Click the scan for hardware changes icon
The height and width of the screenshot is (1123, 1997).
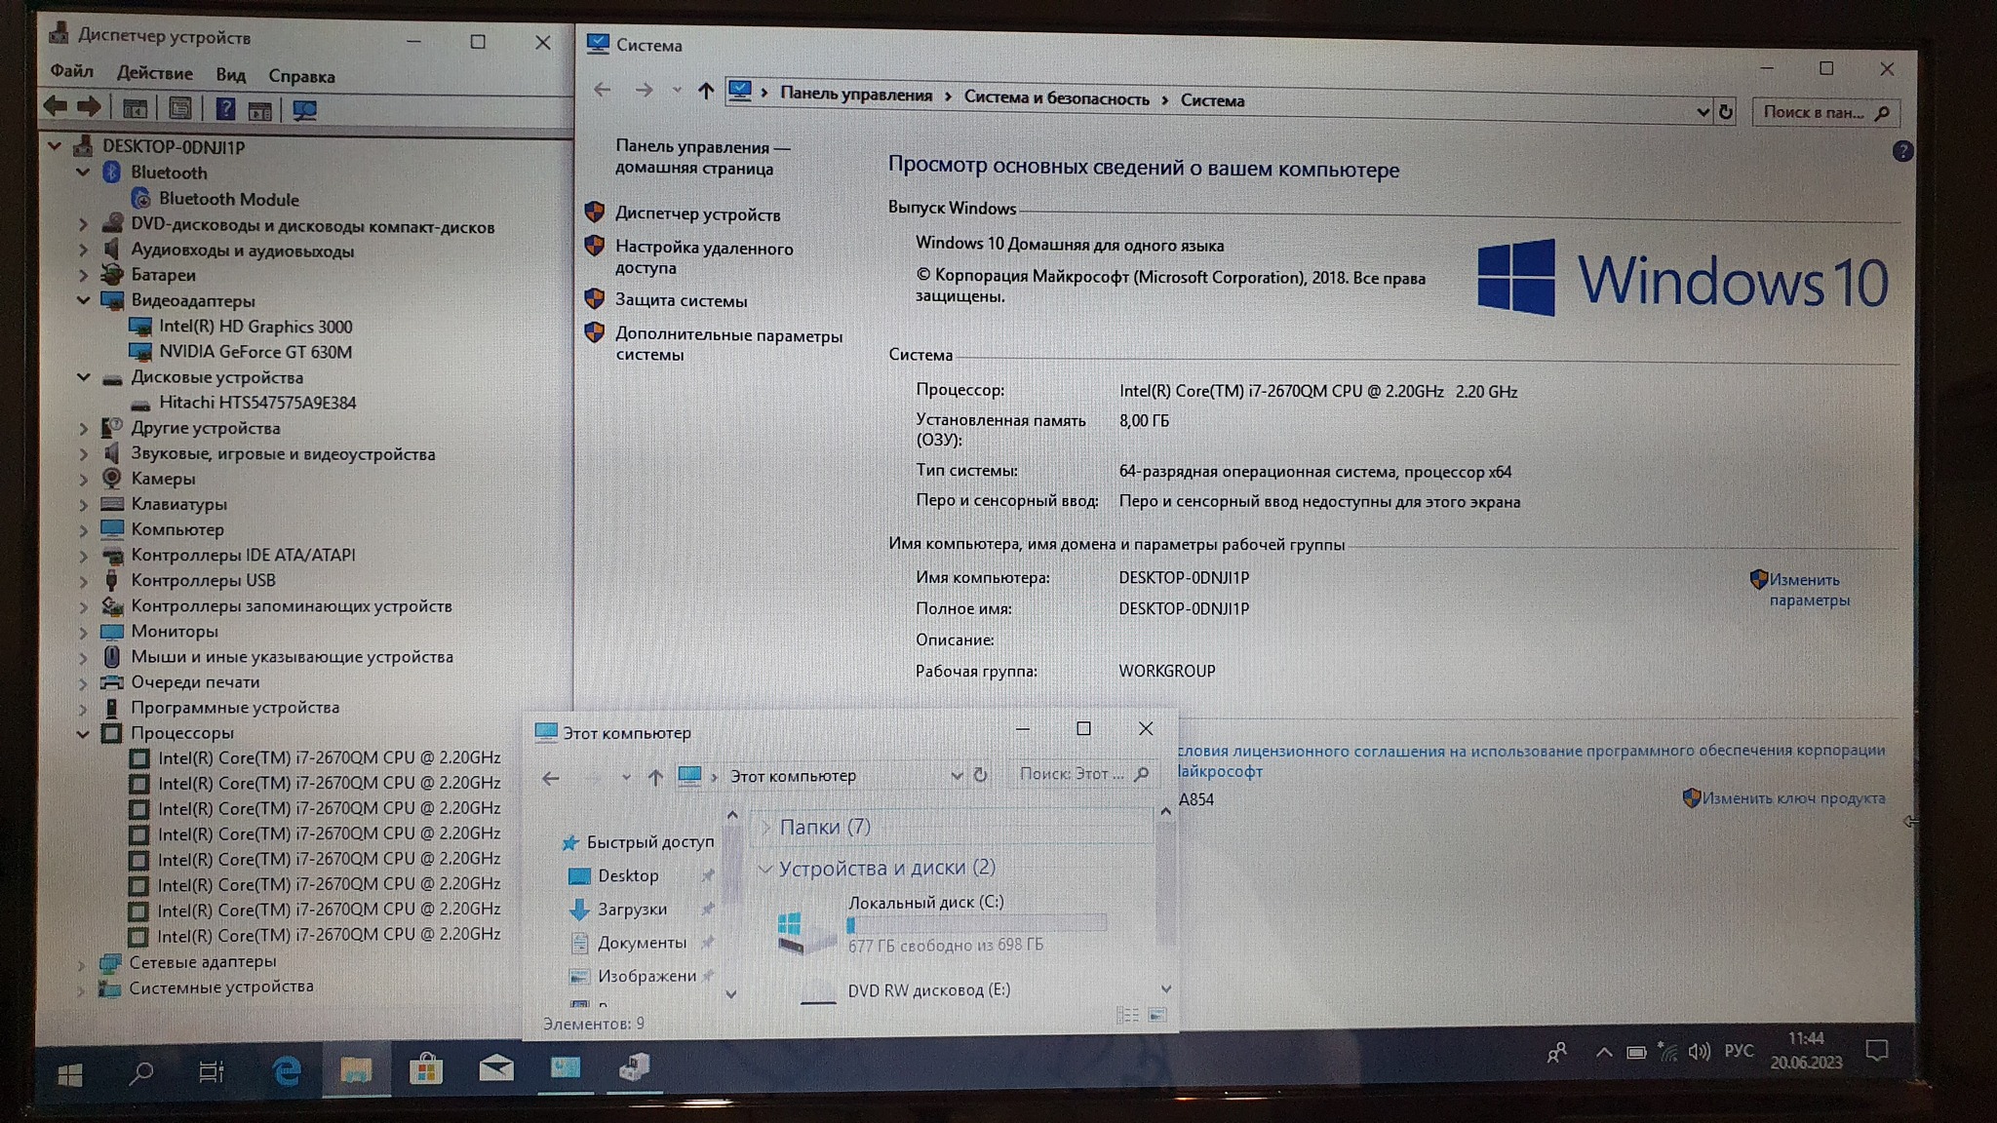[304, 110]
